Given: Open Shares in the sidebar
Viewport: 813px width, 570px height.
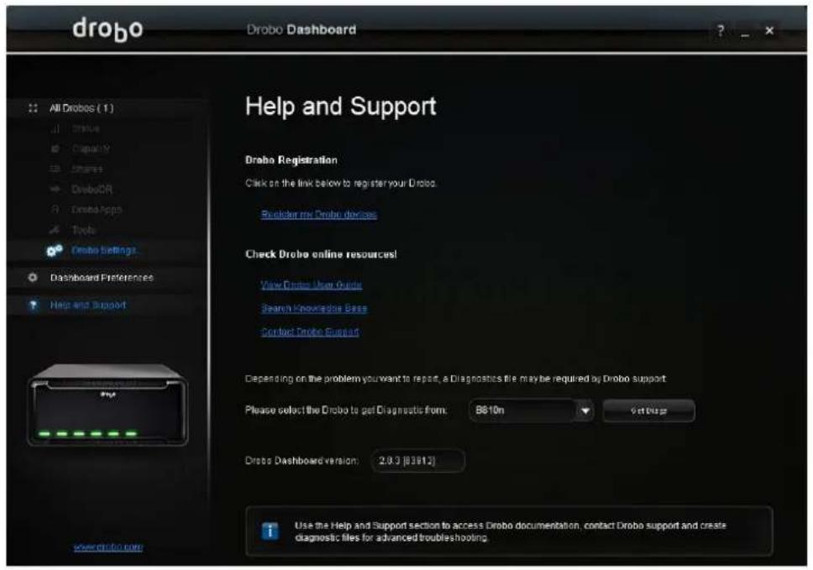Looking at the screenshot, I should [87, 169].
